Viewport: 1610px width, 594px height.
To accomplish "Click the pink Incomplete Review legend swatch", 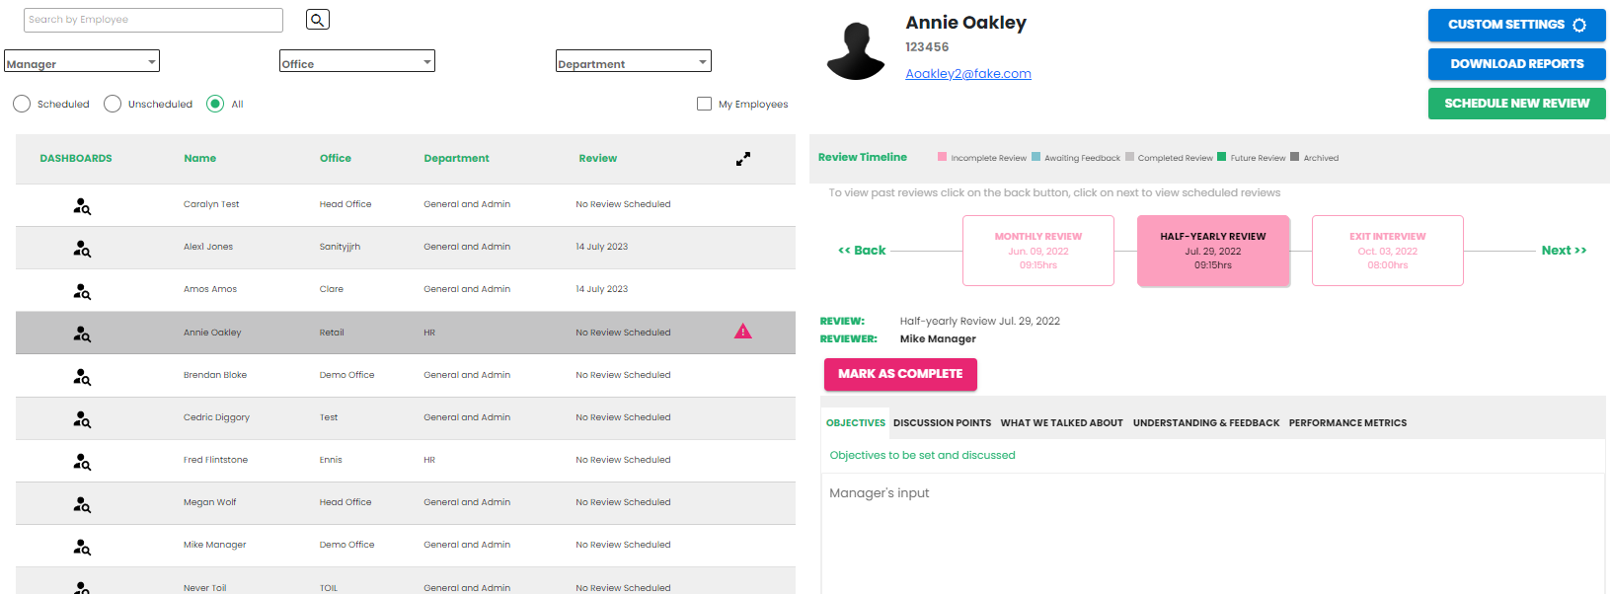I will pos(942,157).
